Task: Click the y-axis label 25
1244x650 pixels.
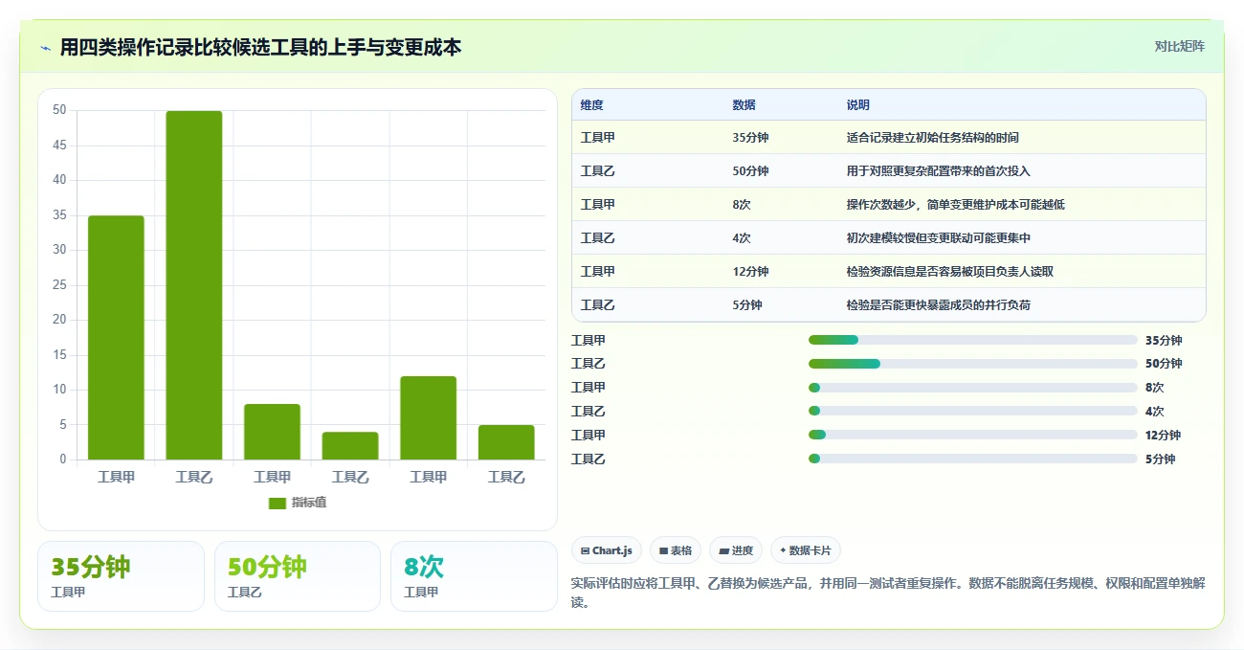Action: tap(59, 285)
